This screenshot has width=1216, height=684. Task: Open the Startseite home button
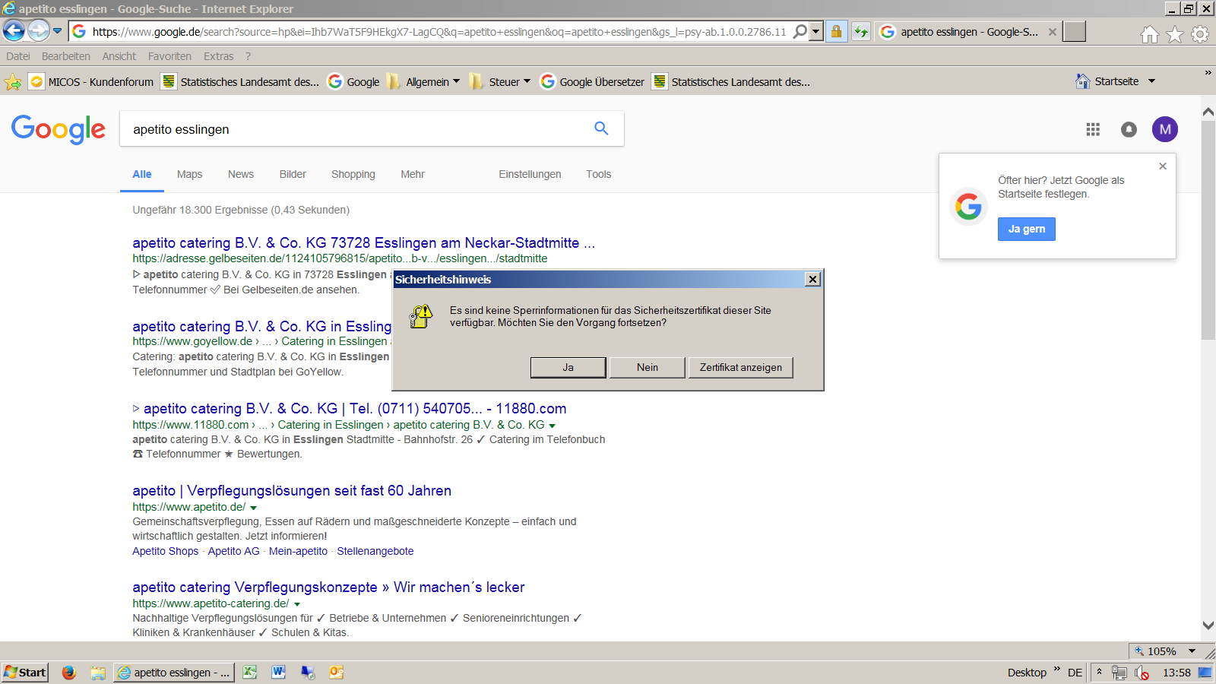1107,81
